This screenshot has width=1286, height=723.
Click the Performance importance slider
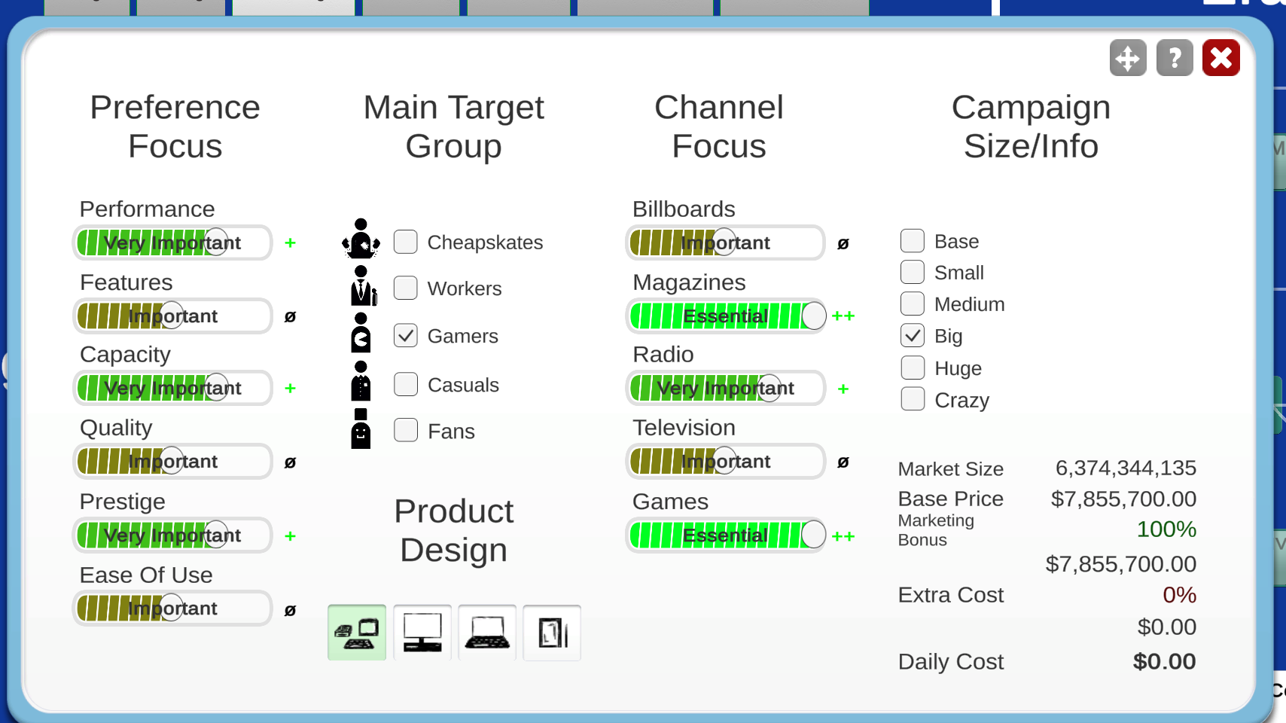[x=172, y=243]
